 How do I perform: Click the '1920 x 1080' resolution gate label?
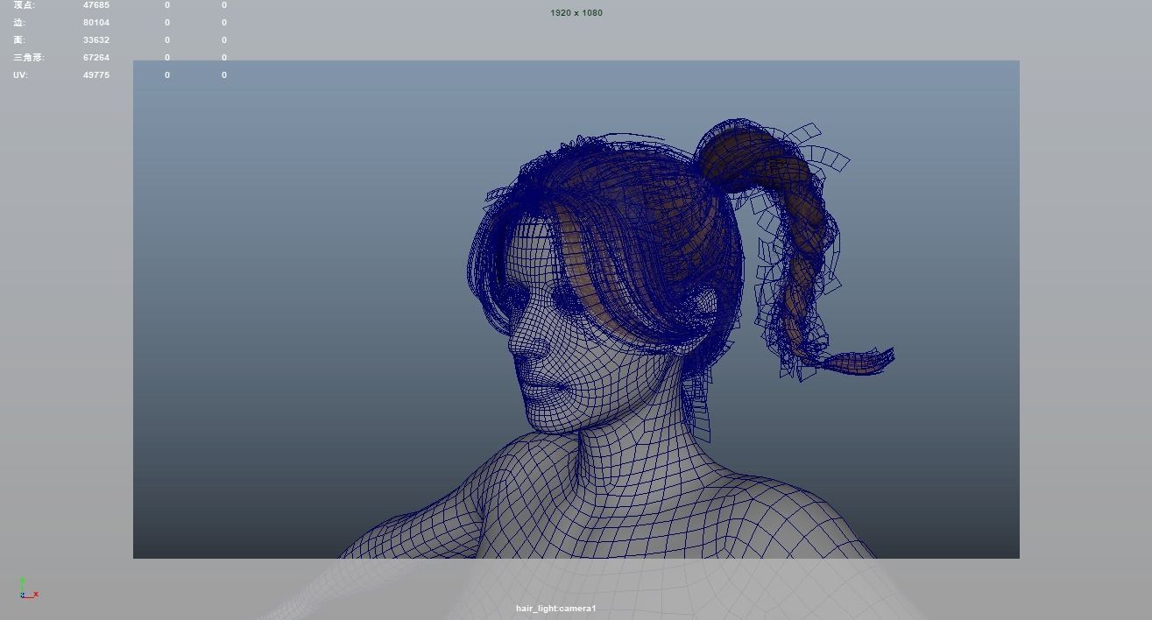[x=576, y=13]
